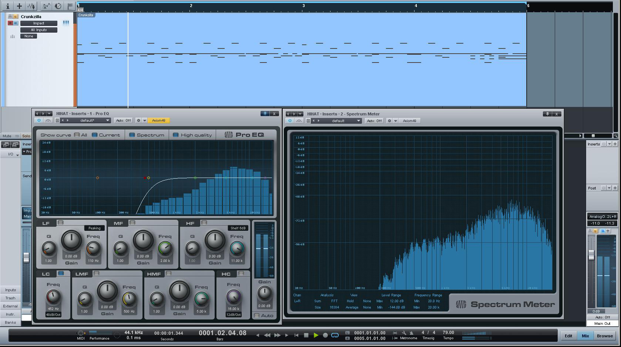Screen dimensions: 621x347
Task: Click the Axiom49 button in Pro EQ
Action: click(158, 121)
